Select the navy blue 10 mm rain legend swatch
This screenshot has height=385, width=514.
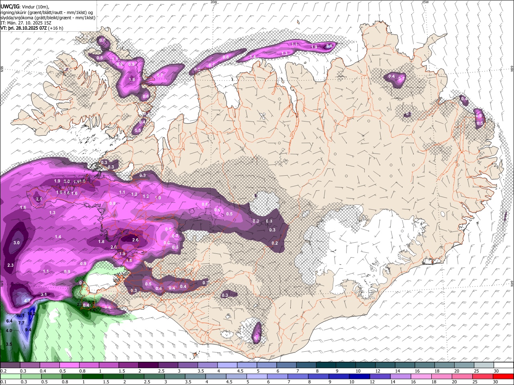(360, 376)
